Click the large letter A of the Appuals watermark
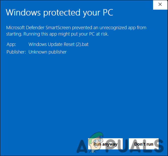Image resolution: width=168 pixels, height=156 pixels. (82, 146)
